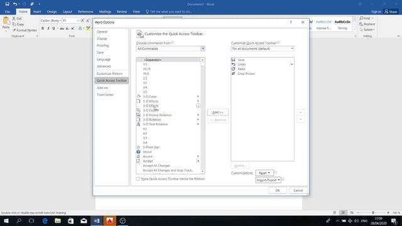Open AutoCAD from the taskbar
Screen dimensions: 402x226
(110, 220)
